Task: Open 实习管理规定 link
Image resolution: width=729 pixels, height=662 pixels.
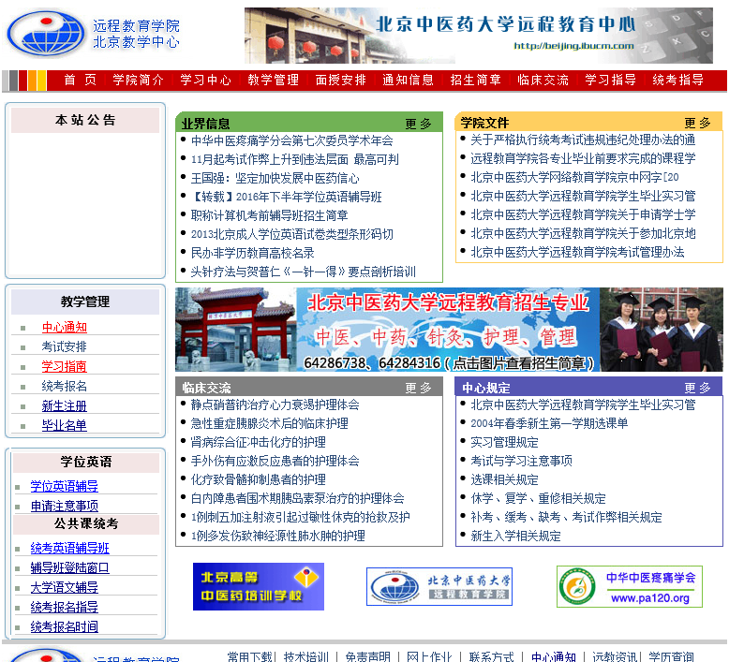Action: point(504,442)
